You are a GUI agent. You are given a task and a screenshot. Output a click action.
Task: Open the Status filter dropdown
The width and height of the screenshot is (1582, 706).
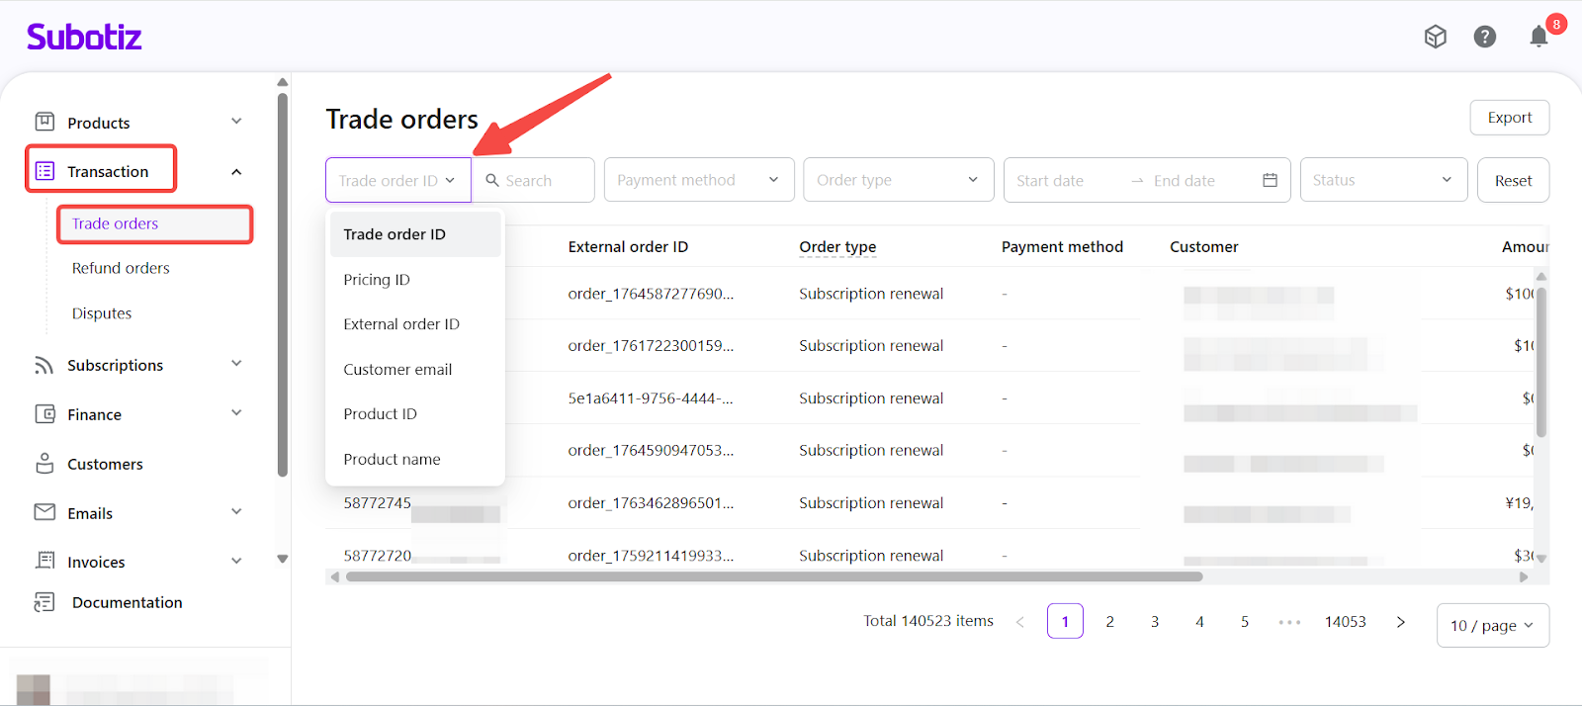tap(1382, 180)
